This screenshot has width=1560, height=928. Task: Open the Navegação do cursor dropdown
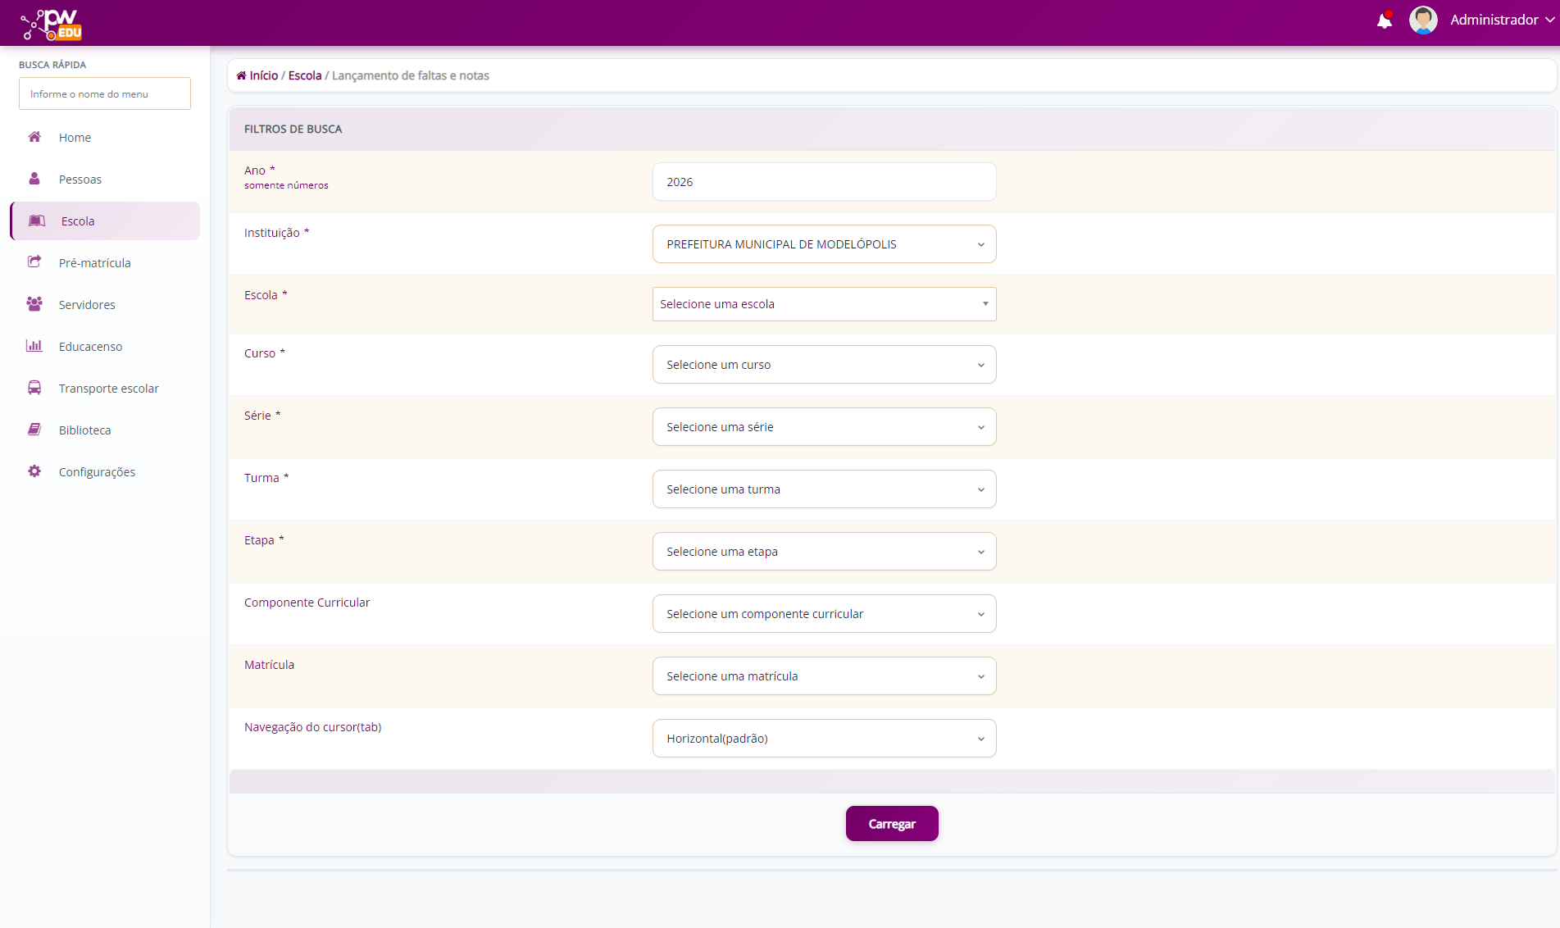coord(824,739)
